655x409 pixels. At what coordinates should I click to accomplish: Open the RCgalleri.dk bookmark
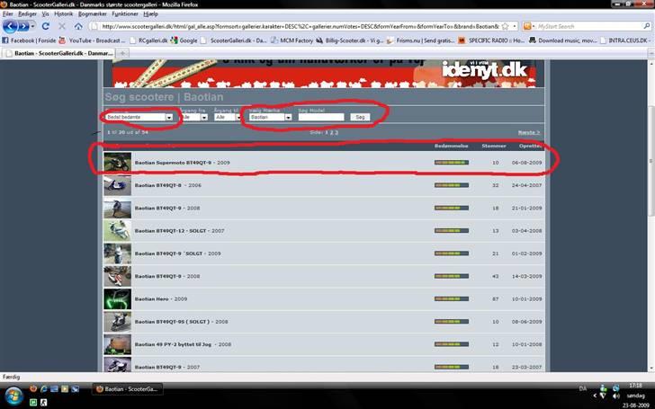[148, 40]
